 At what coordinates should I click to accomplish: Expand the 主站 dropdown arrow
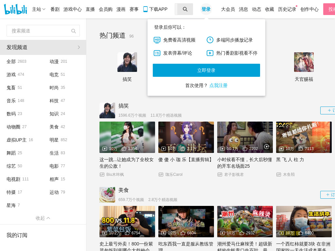click(44, 9)
